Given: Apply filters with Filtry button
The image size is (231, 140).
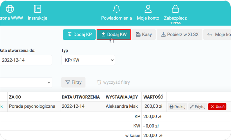Looking at the screenshot, I should [73, 82].
